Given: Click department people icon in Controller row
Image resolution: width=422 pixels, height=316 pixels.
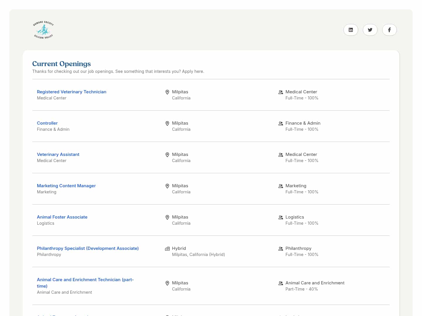Looking at the screenshot, I should [280, 123].
